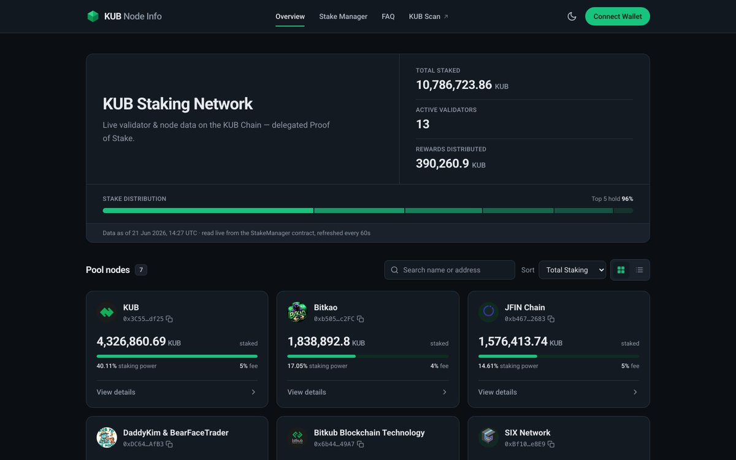The width and height of the screenshot is (736, 460).
Task: Click the KUB node logo icon
Action: click(107, 312)
